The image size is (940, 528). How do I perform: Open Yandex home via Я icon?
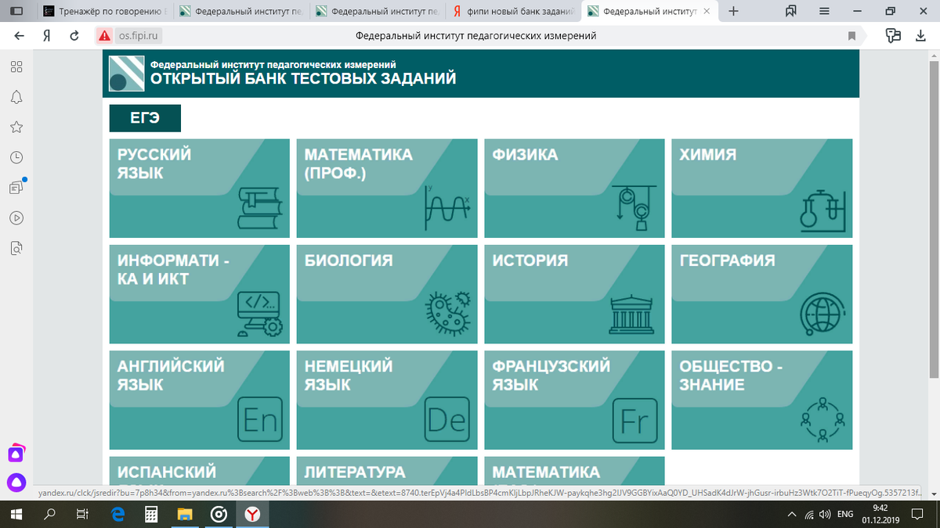pos(48,35)
